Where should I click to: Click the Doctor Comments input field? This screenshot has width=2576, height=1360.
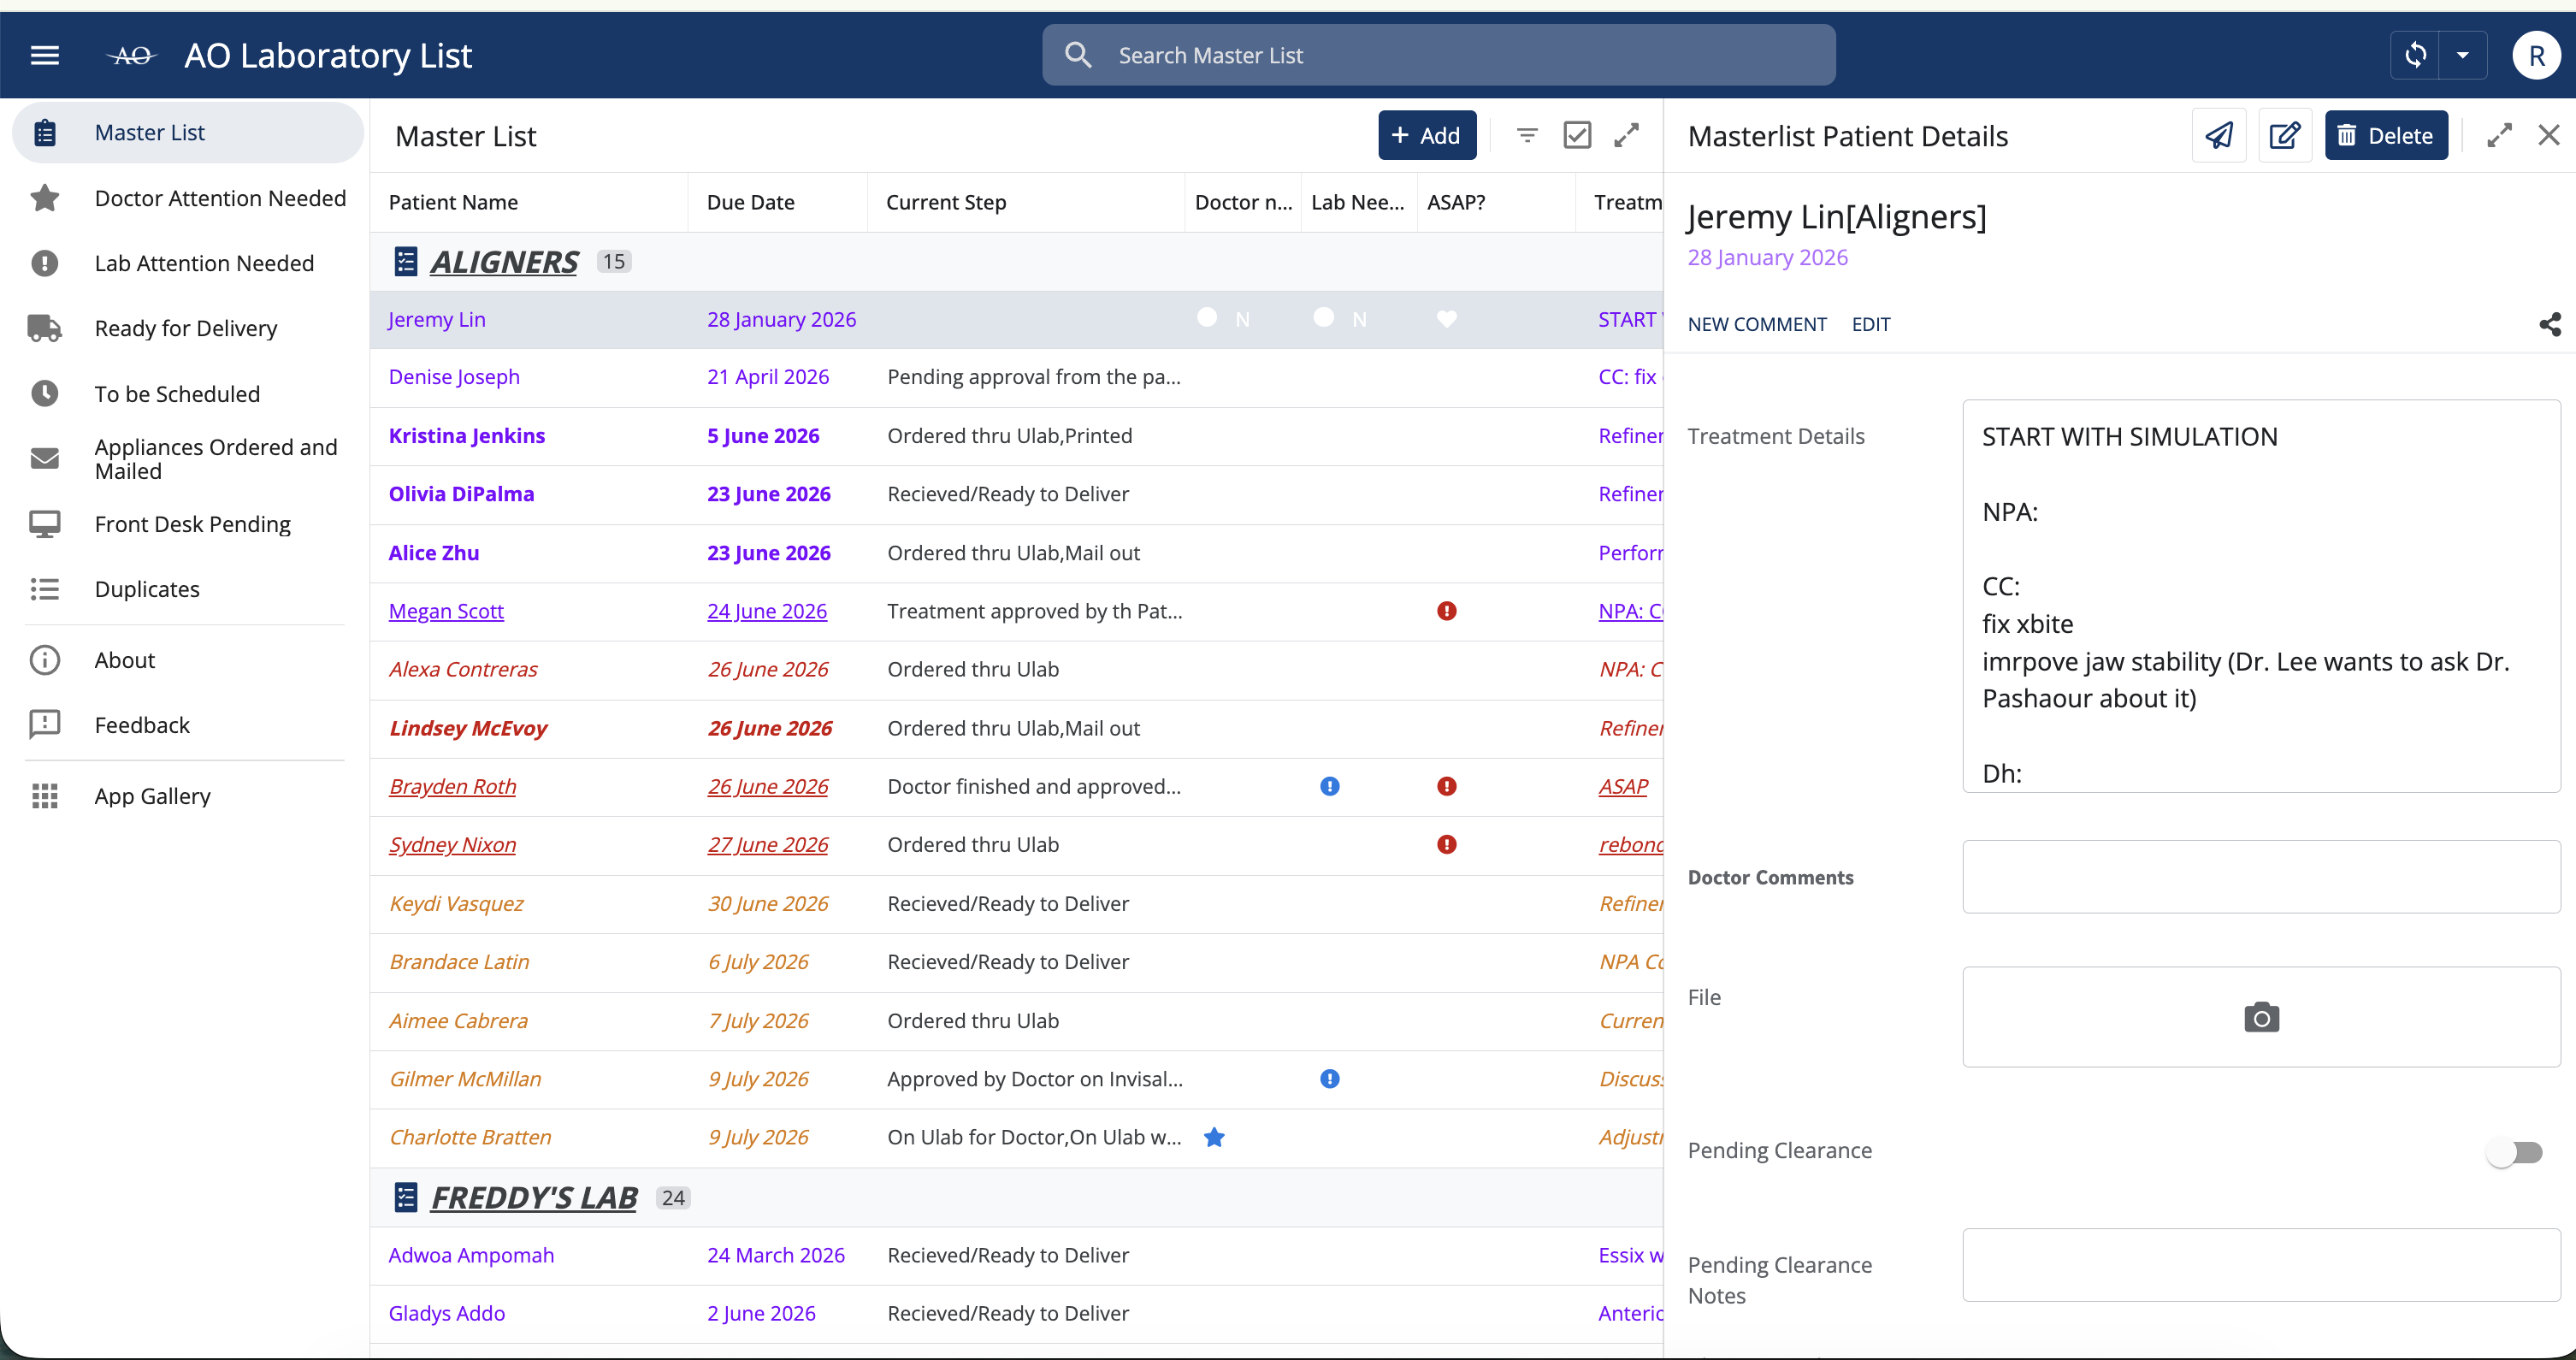[2261, 877]
